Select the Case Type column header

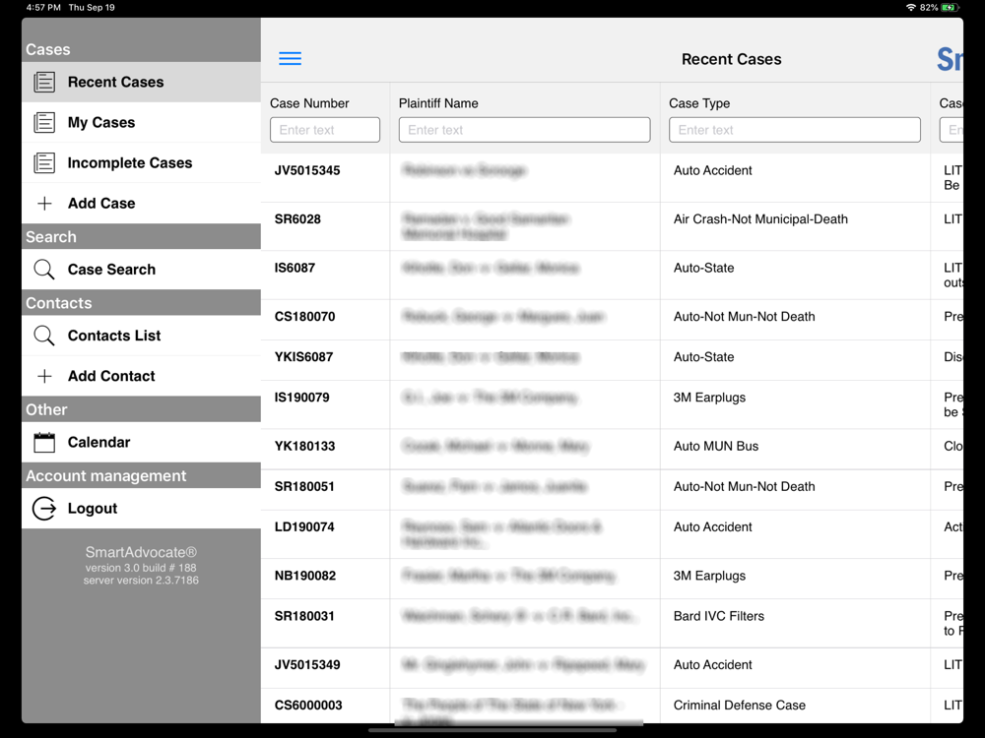coord(699,103)
